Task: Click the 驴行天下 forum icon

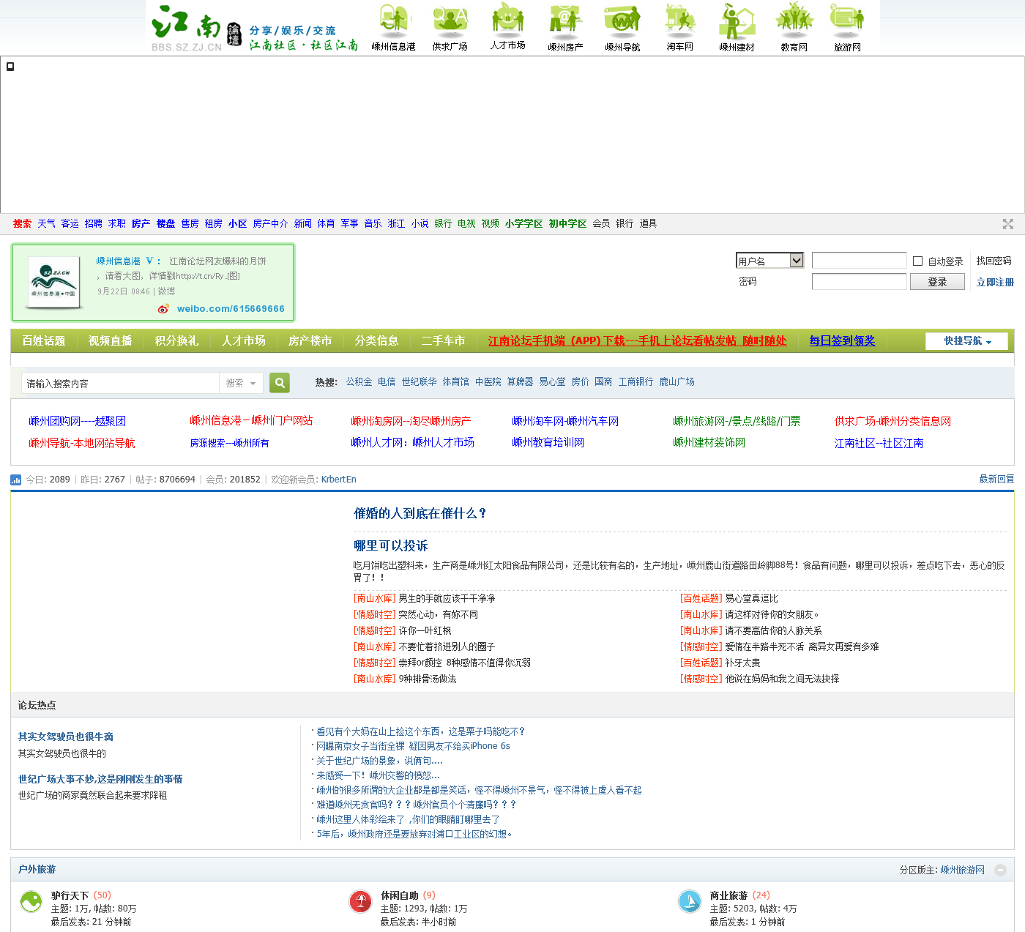Action: pos(31,901)
